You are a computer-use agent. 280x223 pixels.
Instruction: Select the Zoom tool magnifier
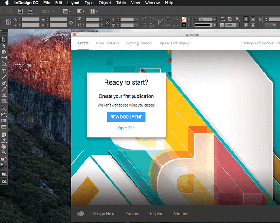point(4,152)
